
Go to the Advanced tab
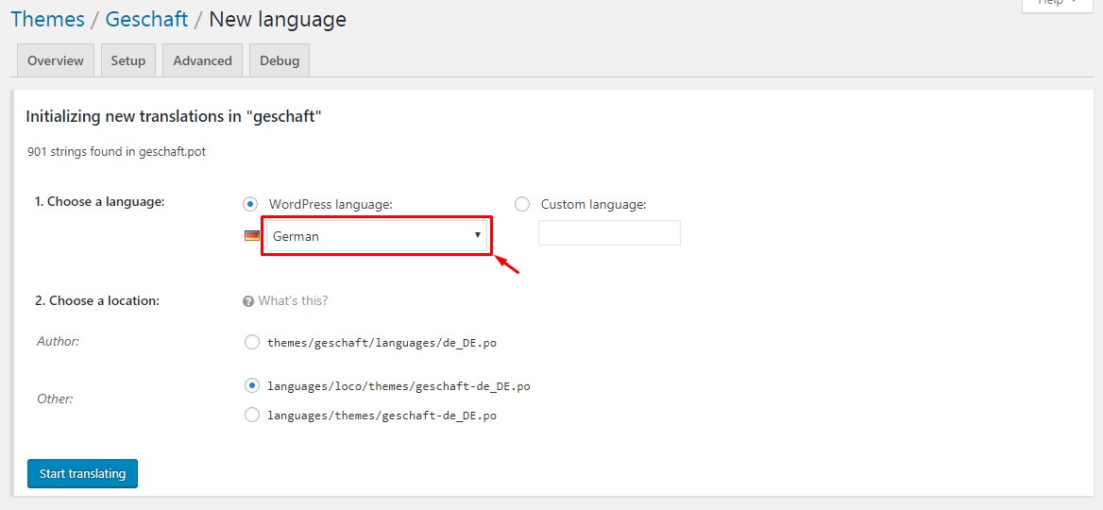click(202, 60)
